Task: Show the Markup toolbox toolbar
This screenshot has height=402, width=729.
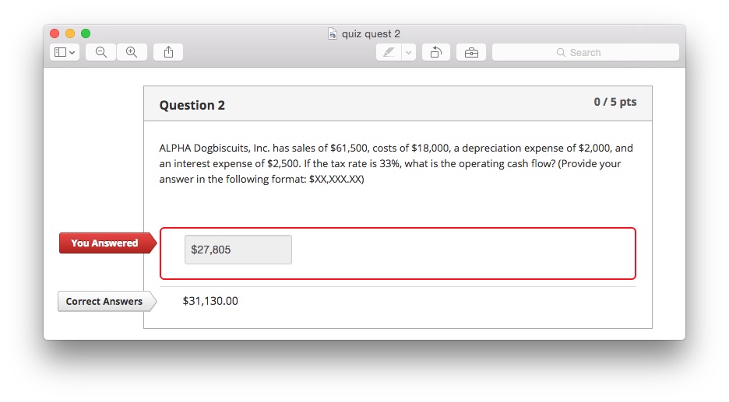Action: [470, 52]
